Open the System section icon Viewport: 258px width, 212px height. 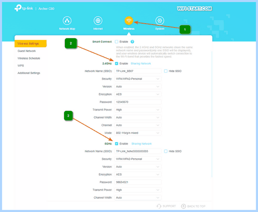pyautogui.click(x=160, y=21)
